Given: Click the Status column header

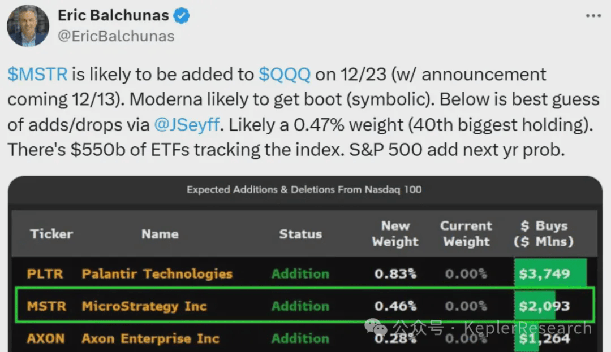Looking at the screenshot, I should [300, 234].
